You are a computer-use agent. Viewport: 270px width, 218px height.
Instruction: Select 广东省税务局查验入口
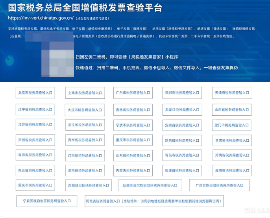[x=133, y=93]
